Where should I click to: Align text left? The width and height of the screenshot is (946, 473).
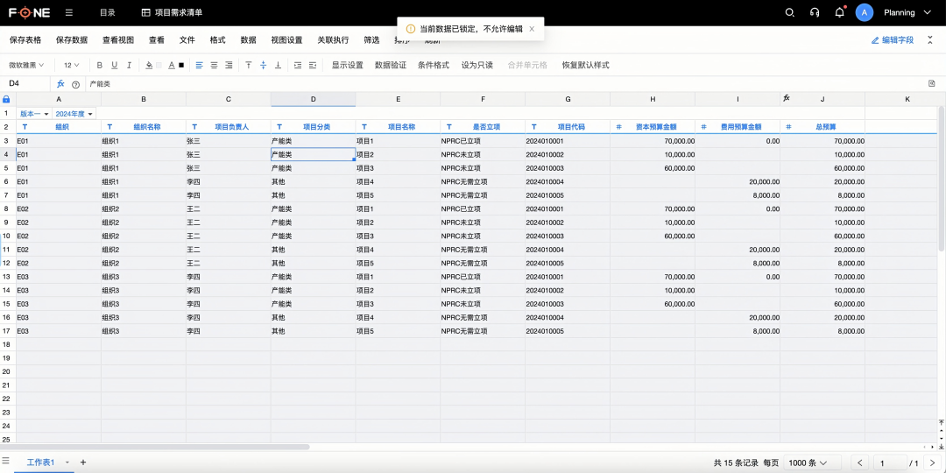tap(199, 65)
